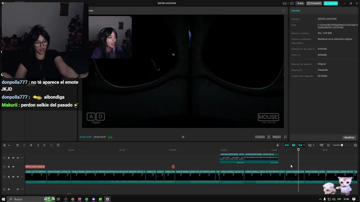Screen dimensions: 360x202
Task: Click the Modificar button in Detalles
Action: [349, 137]
